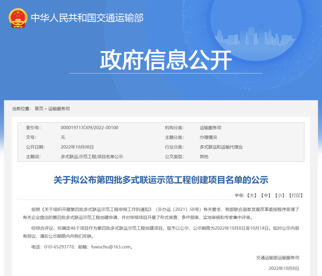Set font size to 【中】
The image size is (322, 276).
265,195
